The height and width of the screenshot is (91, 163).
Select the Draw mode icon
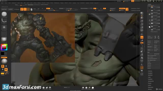coord(25,9)
